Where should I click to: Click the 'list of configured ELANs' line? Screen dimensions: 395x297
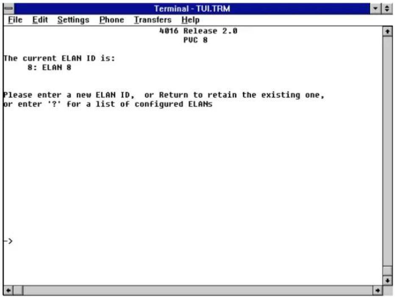click(x=108, y=104)
